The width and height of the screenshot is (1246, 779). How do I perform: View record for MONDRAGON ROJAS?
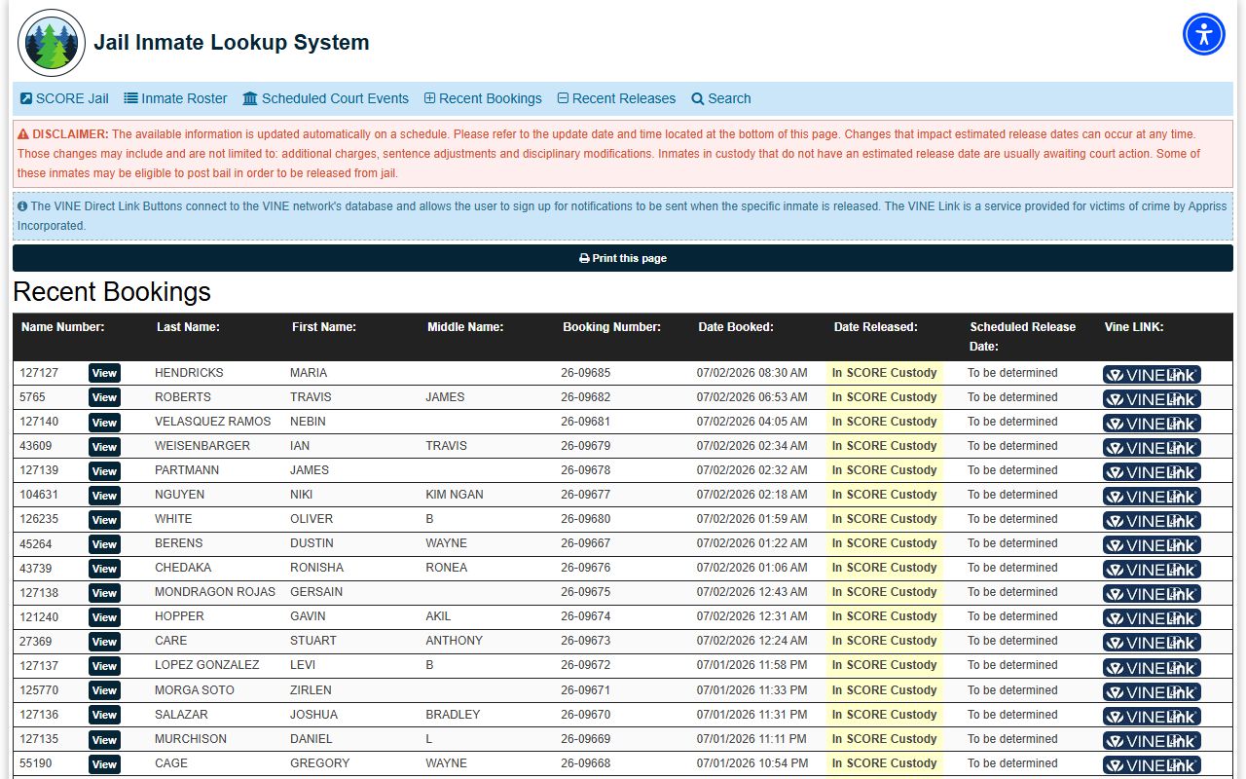coord(104,592)
